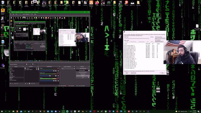
Task: Open TCP Window Size dropdown
Action: pyautogui.click(x=160, y=38)
